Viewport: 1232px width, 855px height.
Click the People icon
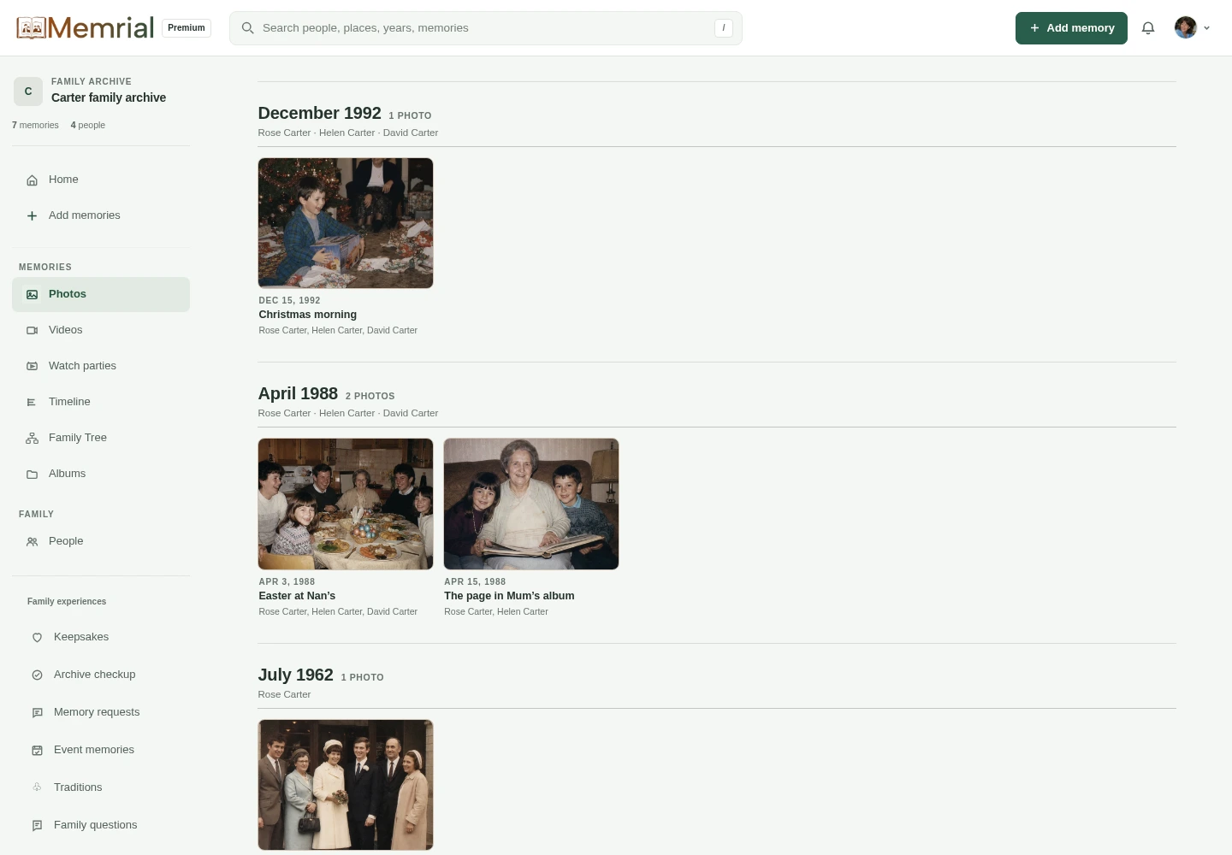[32, 541]
